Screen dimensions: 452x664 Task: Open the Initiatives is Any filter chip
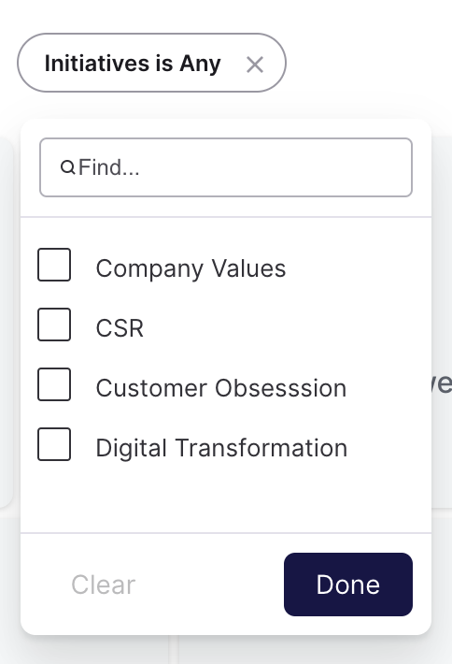151,63
